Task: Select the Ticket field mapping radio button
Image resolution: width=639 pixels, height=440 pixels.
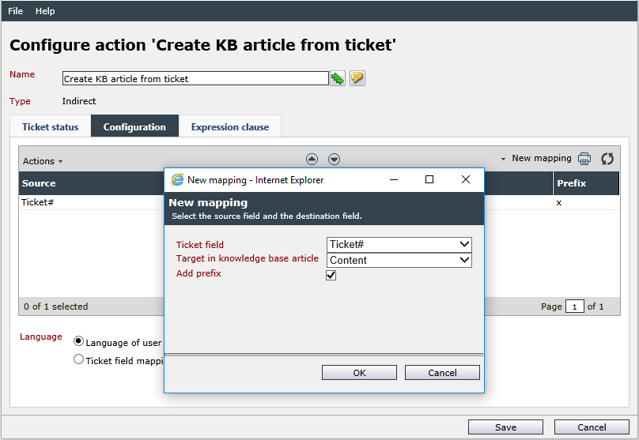Action: pyautogui.click(x=78, y=359)
